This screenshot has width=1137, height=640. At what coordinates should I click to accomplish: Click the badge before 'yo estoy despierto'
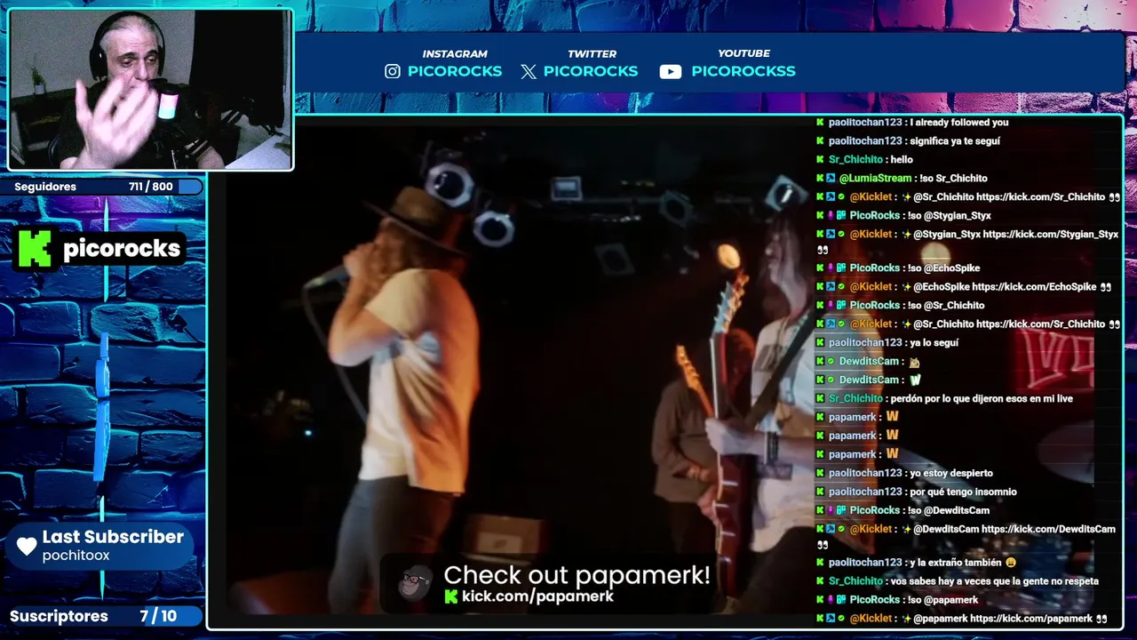click(821, 474)
